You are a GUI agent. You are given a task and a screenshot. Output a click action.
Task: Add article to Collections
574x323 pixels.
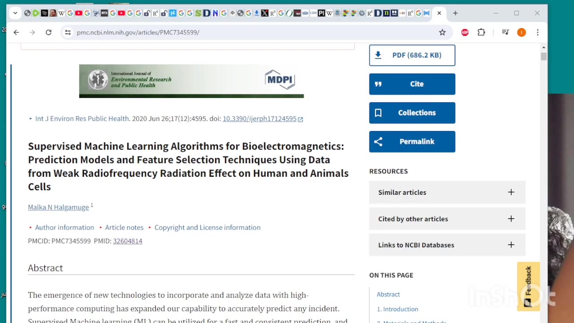click(x=412, y=113)
